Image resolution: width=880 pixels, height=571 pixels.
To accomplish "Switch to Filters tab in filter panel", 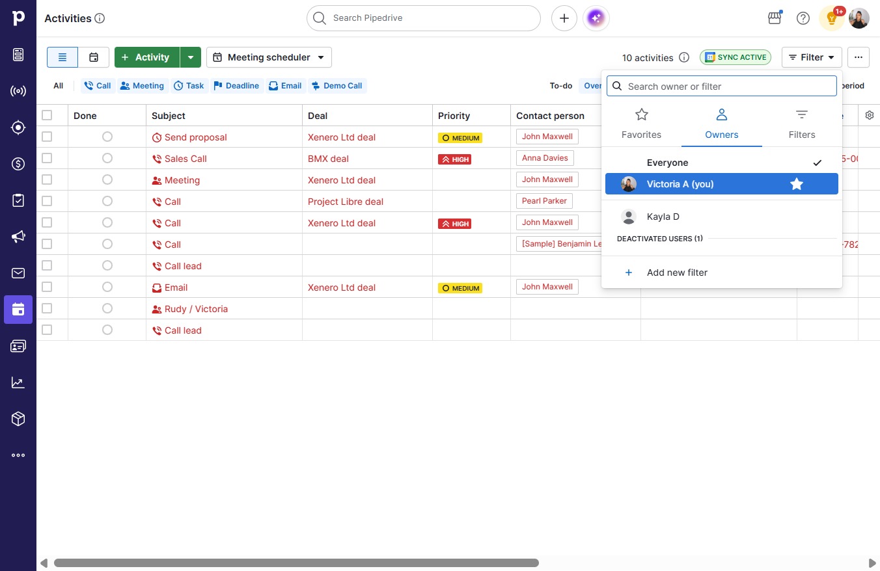I will click(802, 124).
